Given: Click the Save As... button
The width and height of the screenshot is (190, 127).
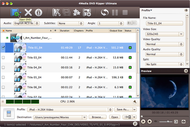Looking at the screenshot, I should pyautogui.click(x=123, y=109).
